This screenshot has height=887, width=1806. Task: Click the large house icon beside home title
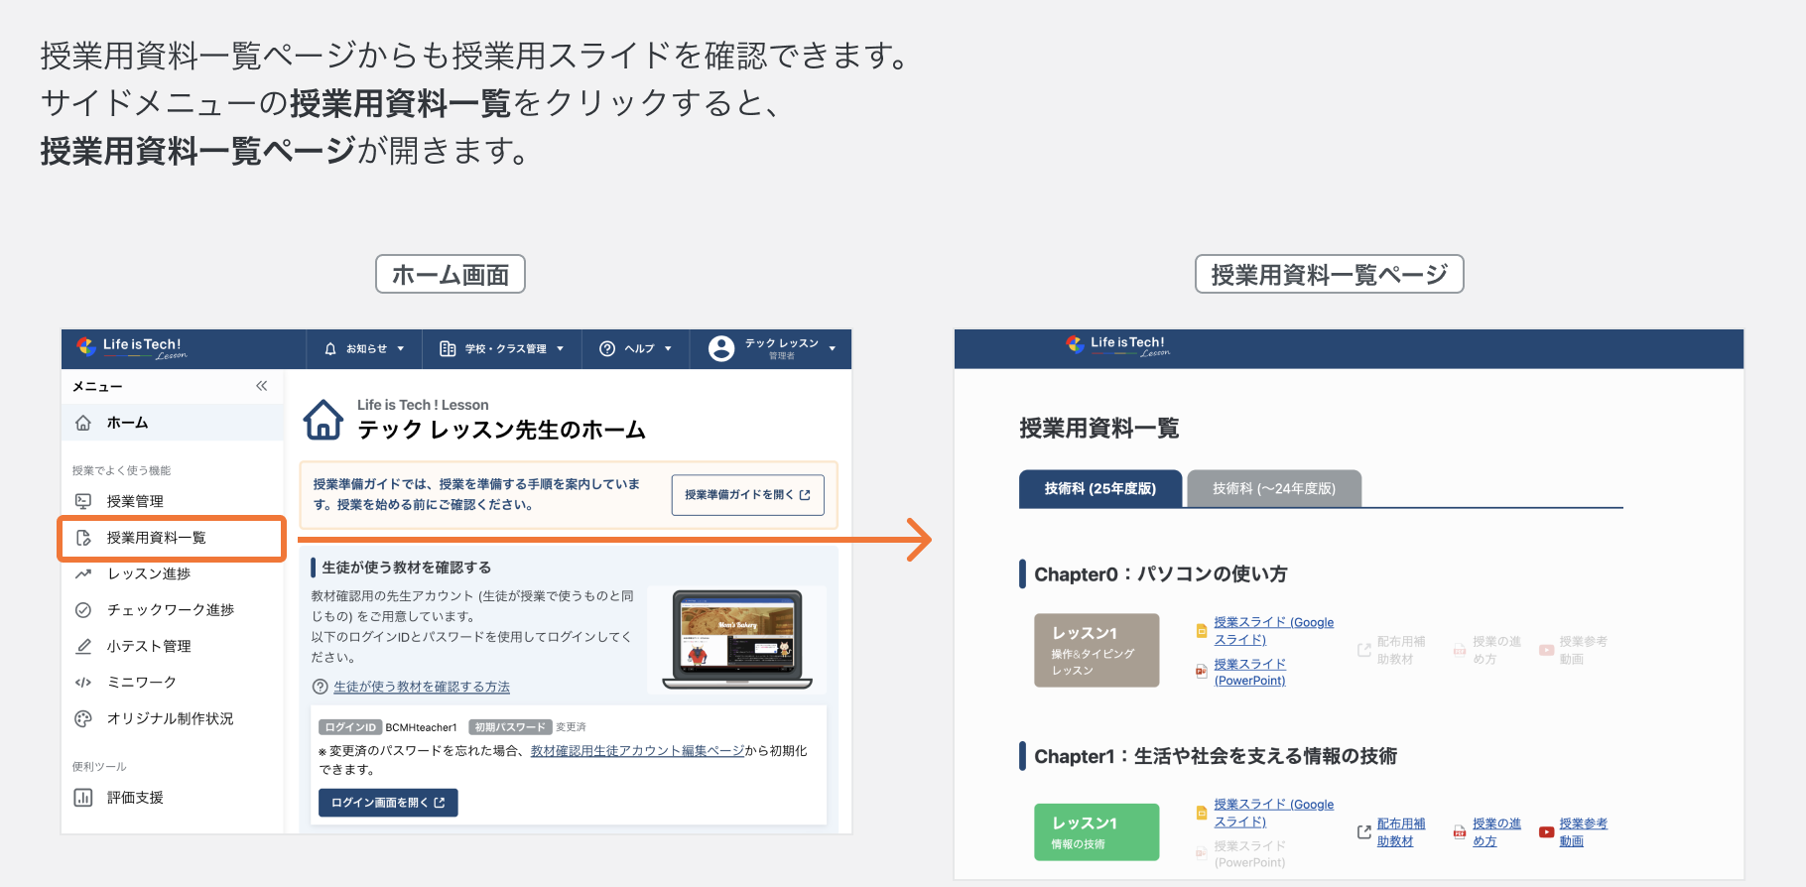(323, 420)
